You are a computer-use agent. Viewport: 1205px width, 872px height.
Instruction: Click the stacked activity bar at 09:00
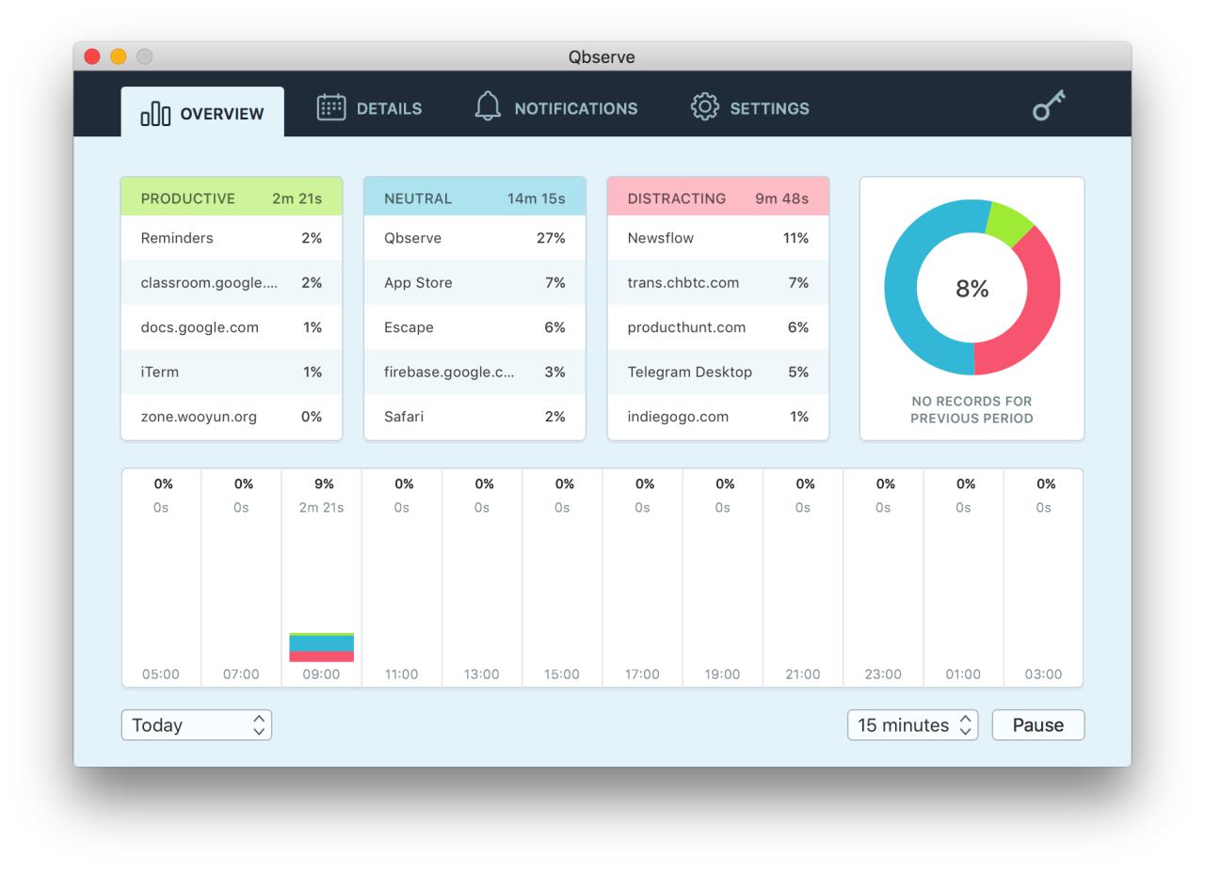(321, 647)
